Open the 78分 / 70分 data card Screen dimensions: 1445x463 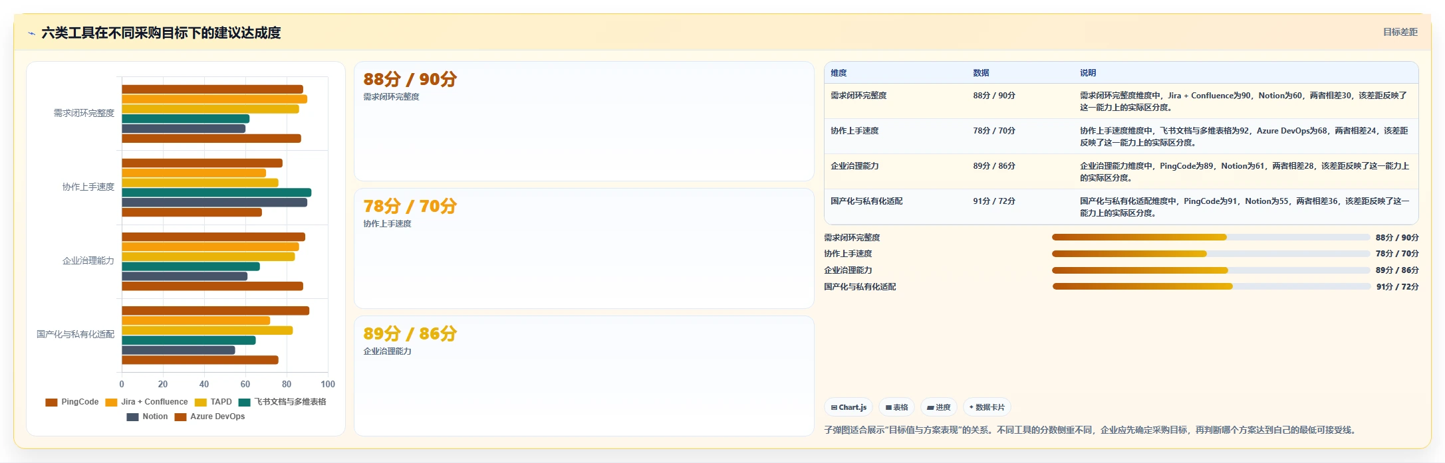[584, 248]
